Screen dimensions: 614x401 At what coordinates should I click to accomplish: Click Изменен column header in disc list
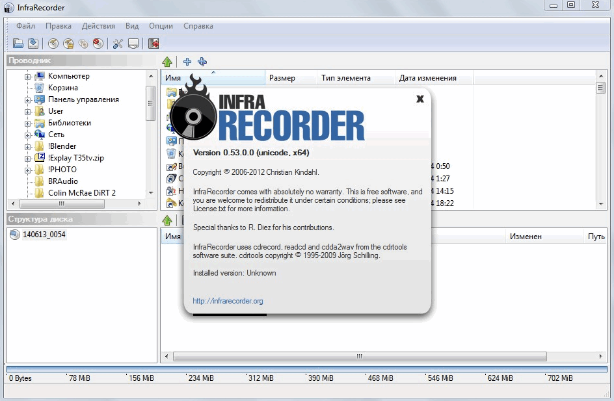pos(544,237)
